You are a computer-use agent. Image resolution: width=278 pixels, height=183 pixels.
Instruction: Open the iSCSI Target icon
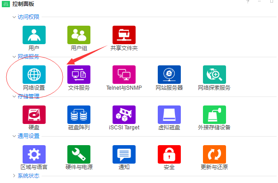[124, 114]
